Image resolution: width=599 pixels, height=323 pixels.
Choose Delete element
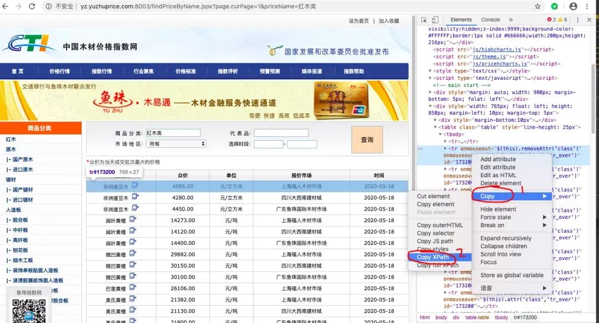[512, 183]
